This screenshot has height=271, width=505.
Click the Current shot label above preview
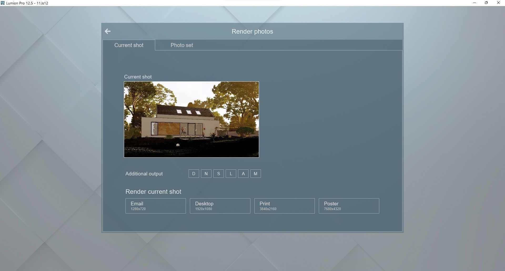(138, 77)
